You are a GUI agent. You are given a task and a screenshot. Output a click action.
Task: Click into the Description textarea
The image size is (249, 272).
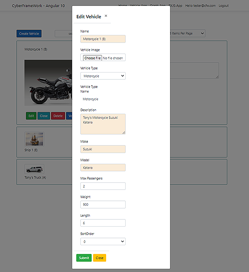pyautogui.click(x=103, y=124)
